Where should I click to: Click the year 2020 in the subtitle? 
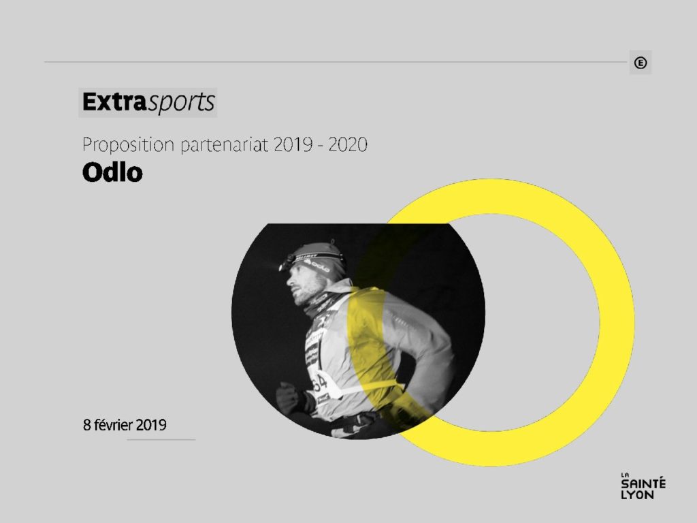tap(348, 145)
